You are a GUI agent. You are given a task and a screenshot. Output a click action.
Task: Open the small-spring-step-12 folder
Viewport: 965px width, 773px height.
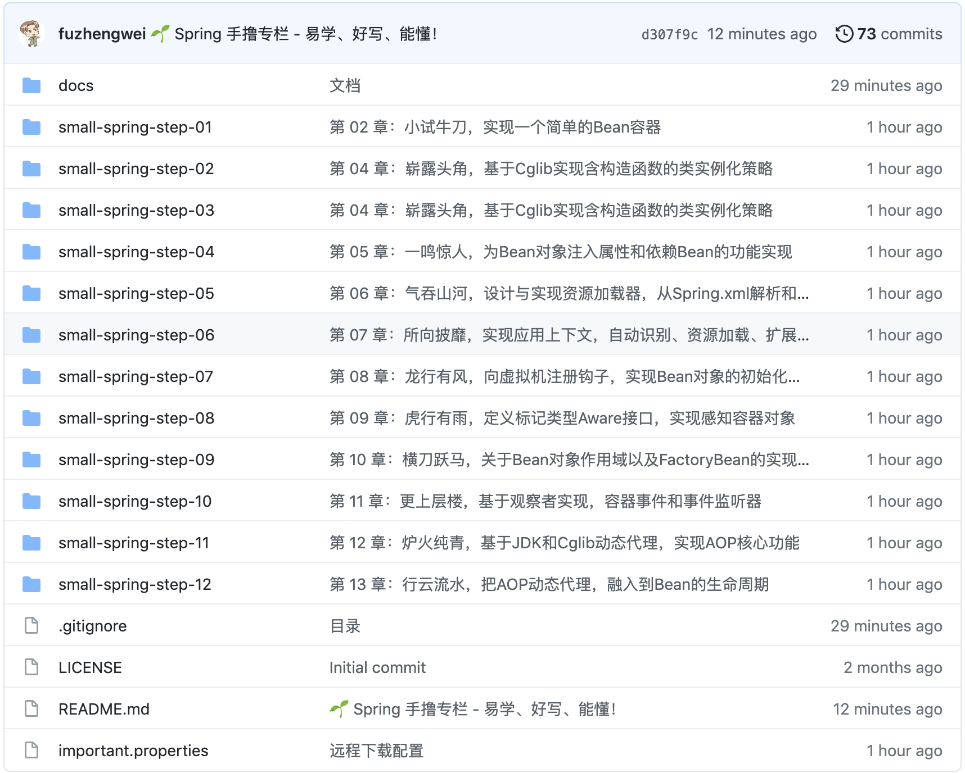[135, 584]
